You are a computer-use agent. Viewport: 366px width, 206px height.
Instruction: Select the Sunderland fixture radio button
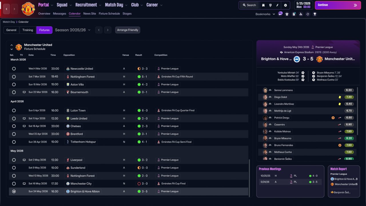[x=14, y=168]
